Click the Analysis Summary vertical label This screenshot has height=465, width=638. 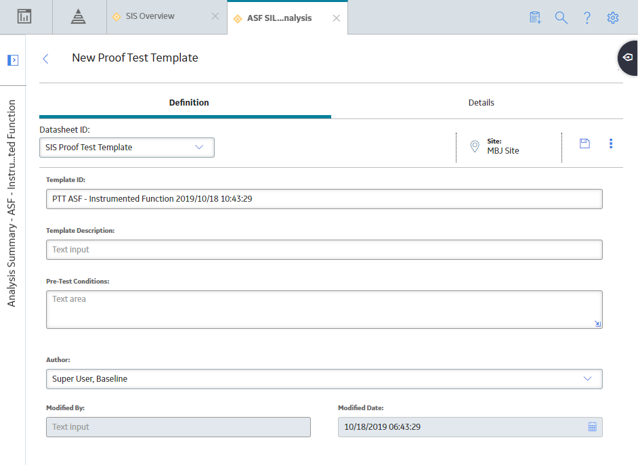[12, 203]
